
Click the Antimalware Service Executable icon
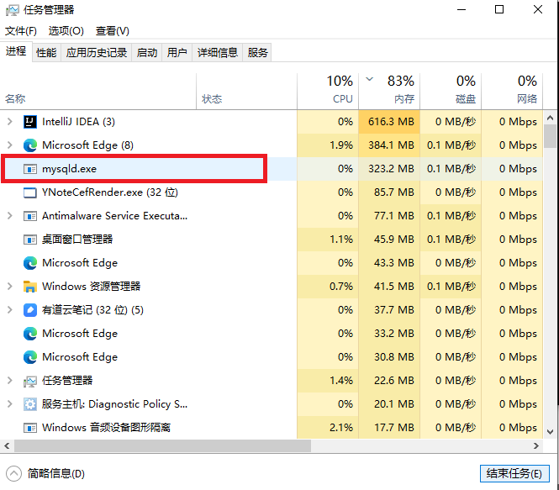click(x=30, y=216)
